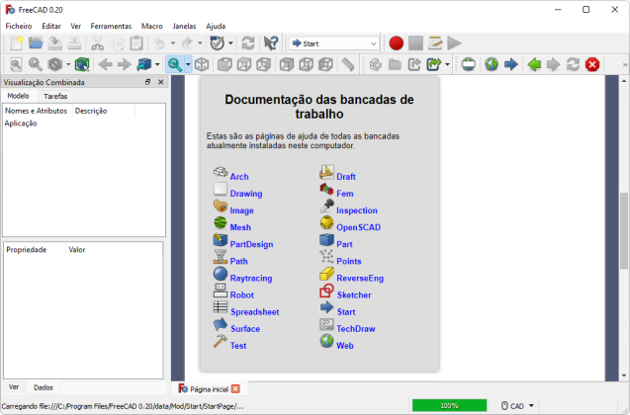Click the Fit Selection magnifier icon
Screen dimensions: 630x415
36,64
